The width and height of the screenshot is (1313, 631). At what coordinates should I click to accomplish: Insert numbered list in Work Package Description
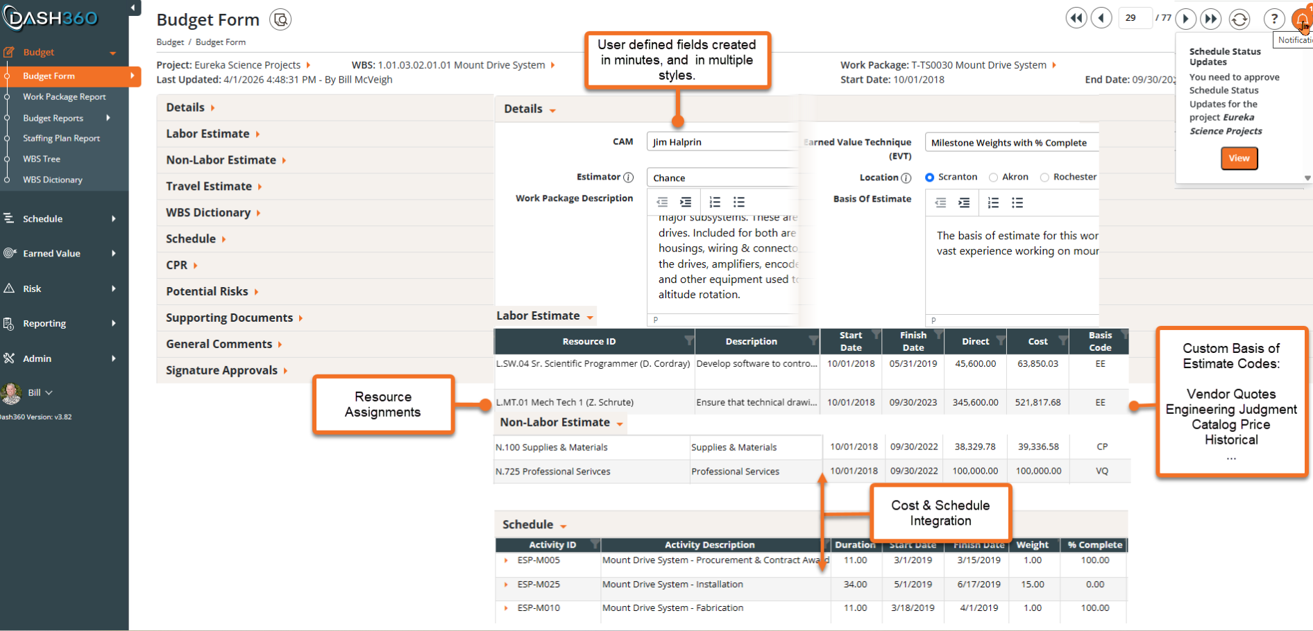click(x=715, y=202)
